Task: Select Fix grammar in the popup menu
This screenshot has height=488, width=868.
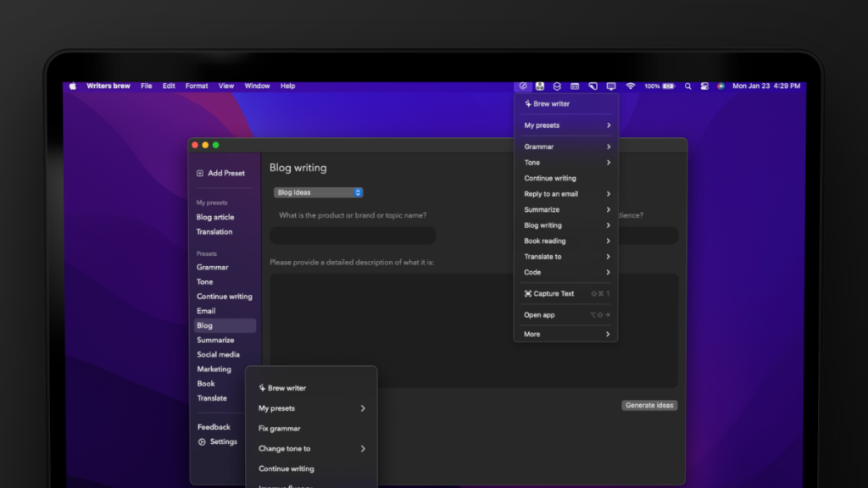Action: tap(280, 429)
